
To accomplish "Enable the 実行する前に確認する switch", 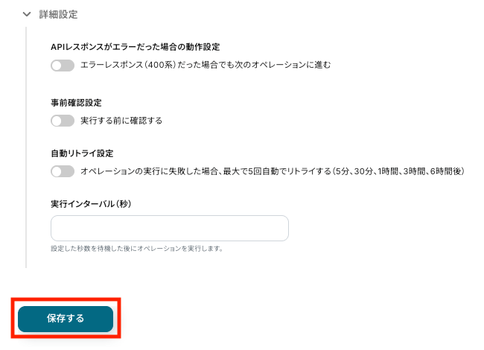I will pos(63,120).
